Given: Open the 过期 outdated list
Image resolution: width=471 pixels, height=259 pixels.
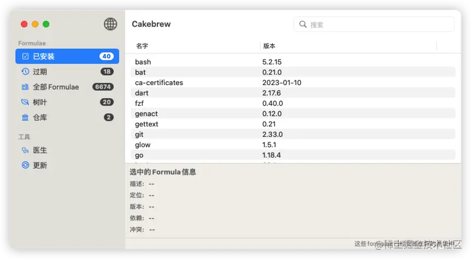Looking at the screenshot, I should (67, 71).
